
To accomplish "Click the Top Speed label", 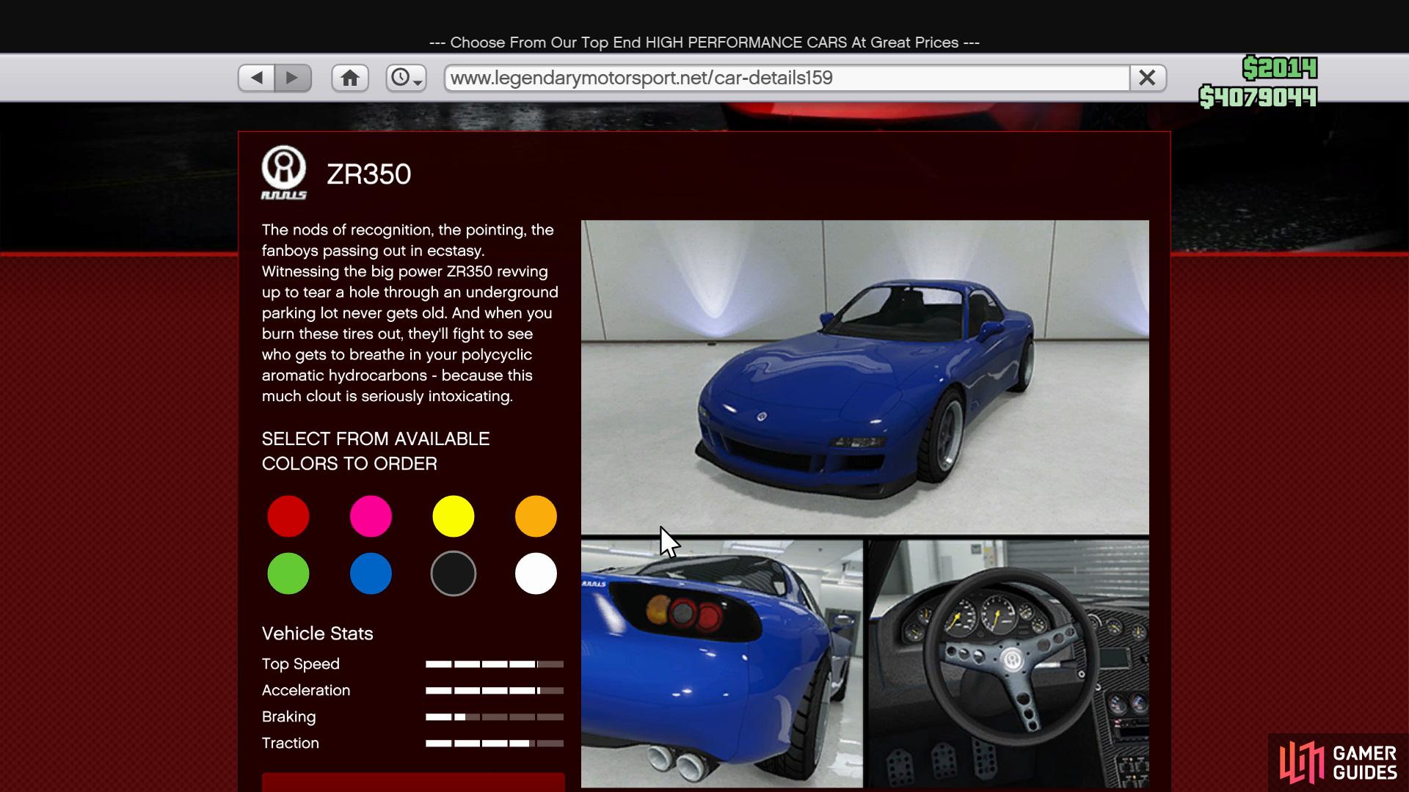I will click(x=301, y=664).
